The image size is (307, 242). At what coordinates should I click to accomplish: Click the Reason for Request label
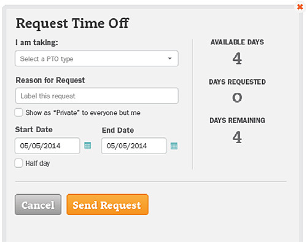point(50,80)
